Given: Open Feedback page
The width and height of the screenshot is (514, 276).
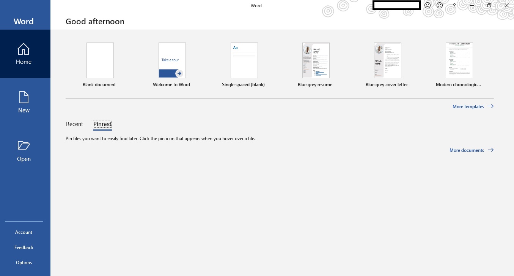Looking at the screenshot, I should (x=24, y=248).
